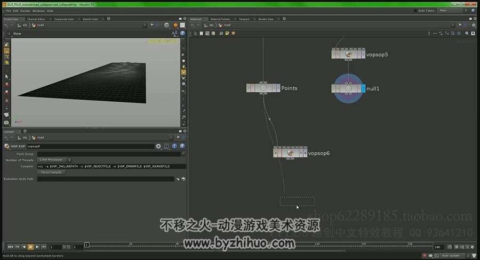The height and width of the screenshot is (260, 480).
Task: Select the null1 node
Action: [348, 88]
